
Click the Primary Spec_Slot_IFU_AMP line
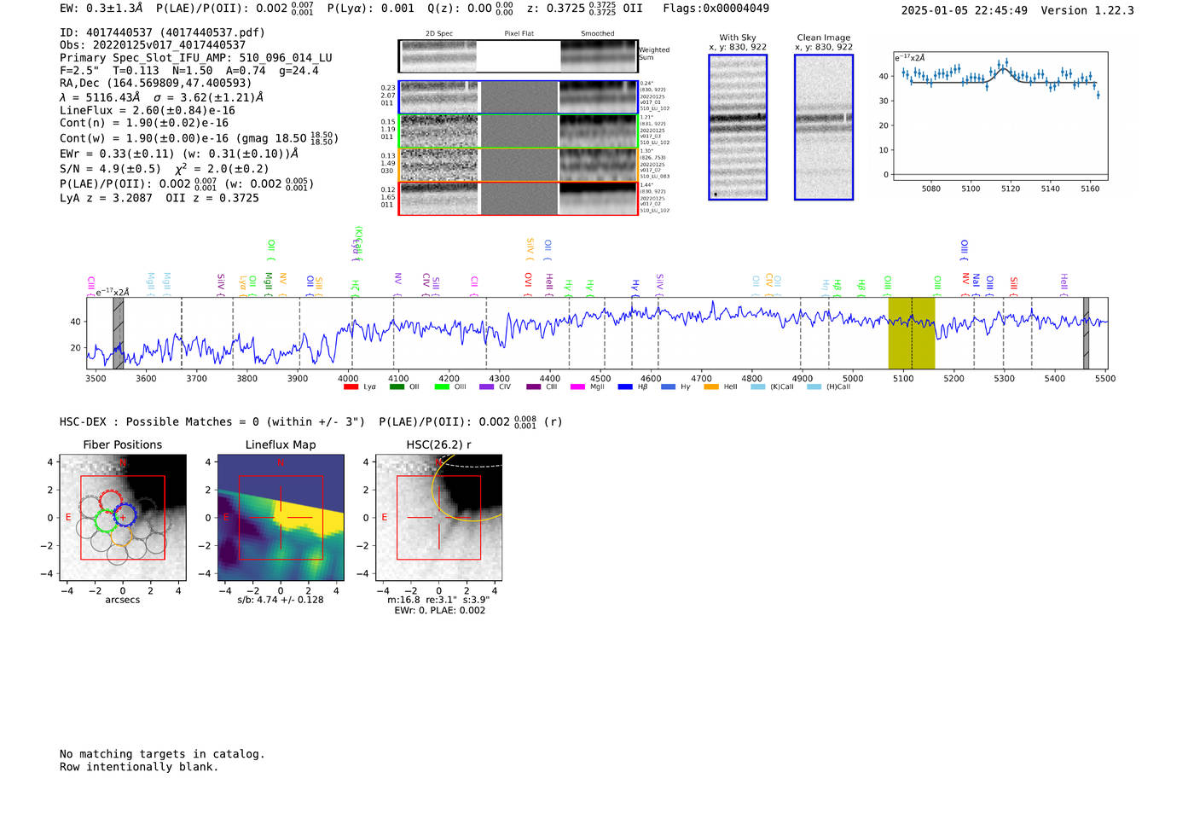pyautogui.click(x=196, y=58)
